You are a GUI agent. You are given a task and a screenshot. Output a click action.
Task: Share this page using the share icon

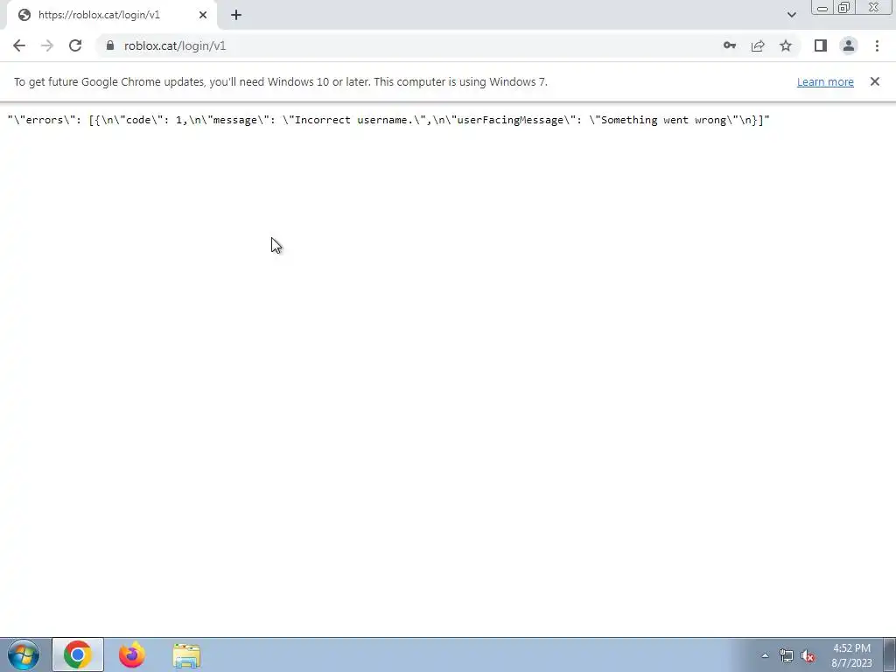[x=758, y=45]
